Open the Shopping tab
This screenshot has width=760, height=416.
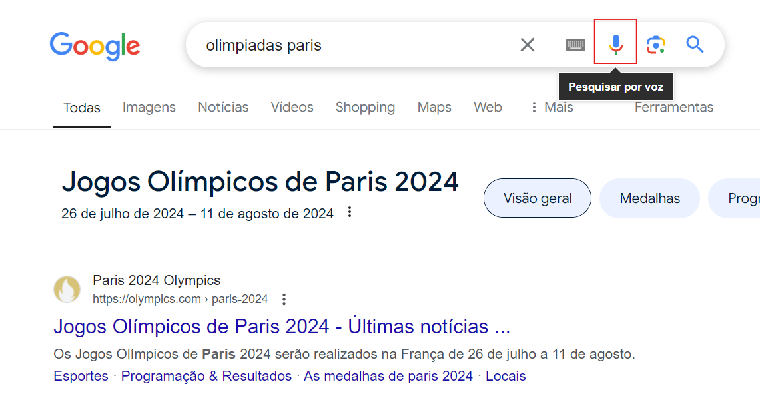click(365, 107)
